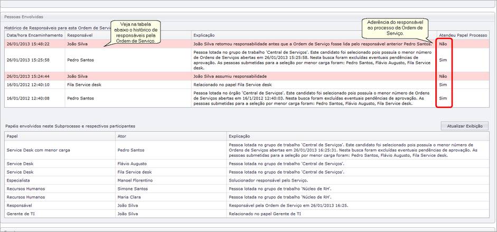Image resolution: width=497 pixels, height=232 pixels.
Task: Click Pedro Santos in the 15:25:58 row
Action: [80, 60]
